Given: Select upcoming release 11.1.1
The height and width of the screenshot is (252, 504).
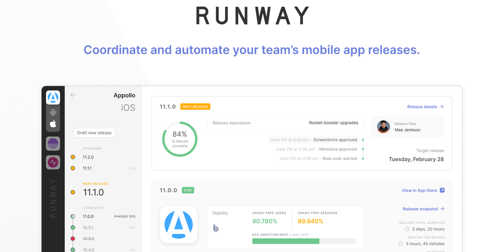Looking at the screenshot, I should [88, 168].
